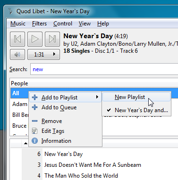Click the blue Information icon
The width and height of the screenshot is (178, 180).
tap(35, 141)
